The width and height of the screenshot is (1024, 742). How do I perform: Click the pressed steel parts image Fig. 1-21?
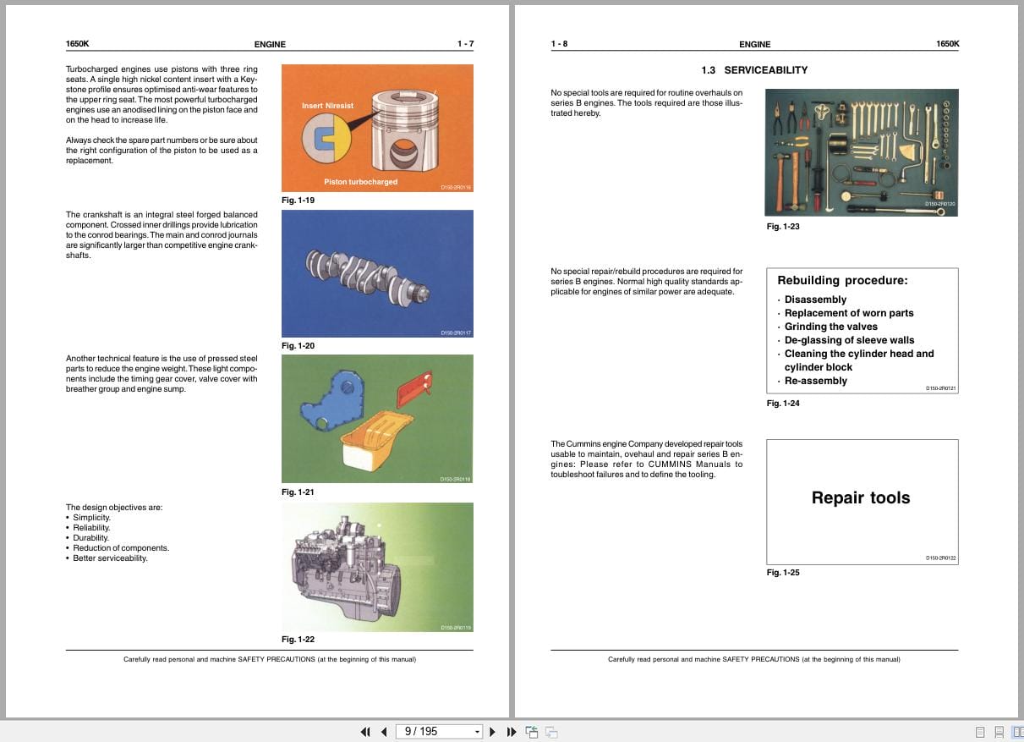point(378,418)
